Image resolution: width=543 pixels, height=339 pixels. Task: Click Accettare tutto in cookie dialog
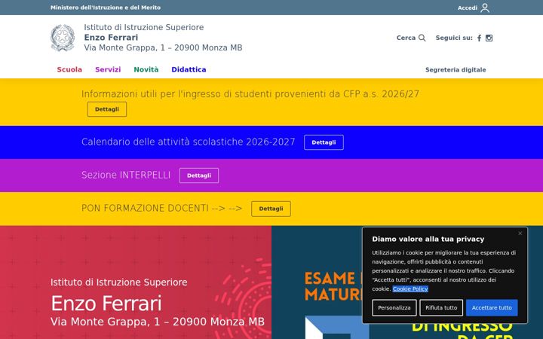[492, 307]
